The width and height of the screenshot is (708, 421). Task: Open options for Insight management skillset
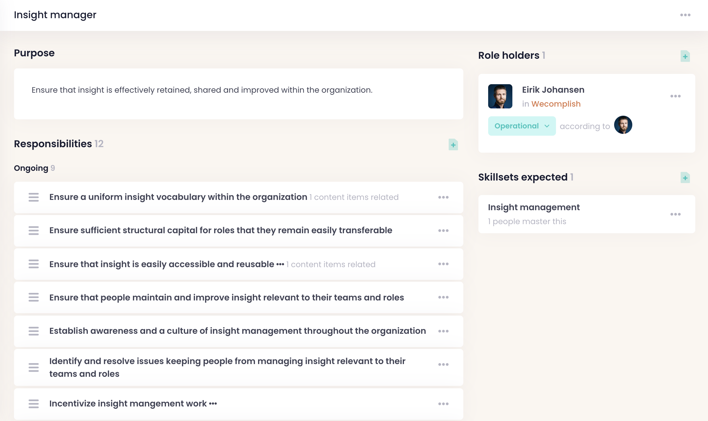(x=675, y=214)
